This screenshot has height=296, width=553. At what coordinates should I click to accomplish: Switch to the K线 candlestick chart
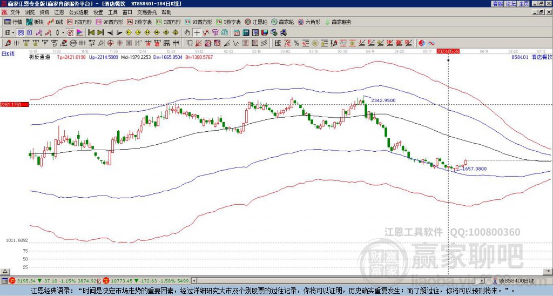click(x=56, y=22)
